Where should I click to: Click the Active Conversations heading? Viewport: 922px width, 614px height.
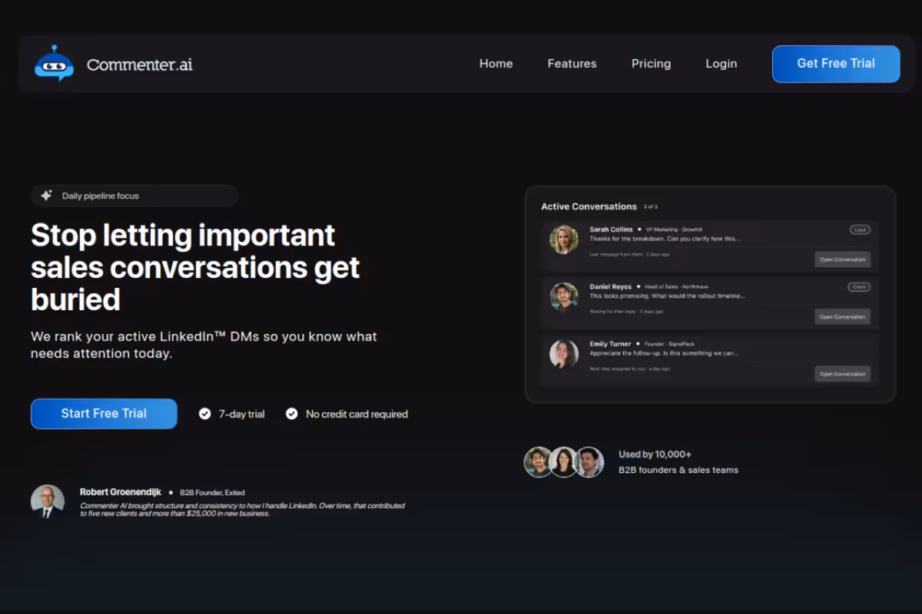589,206
